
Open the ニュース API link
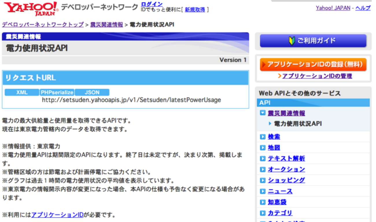pyautogui.click(x=280, y=191)
